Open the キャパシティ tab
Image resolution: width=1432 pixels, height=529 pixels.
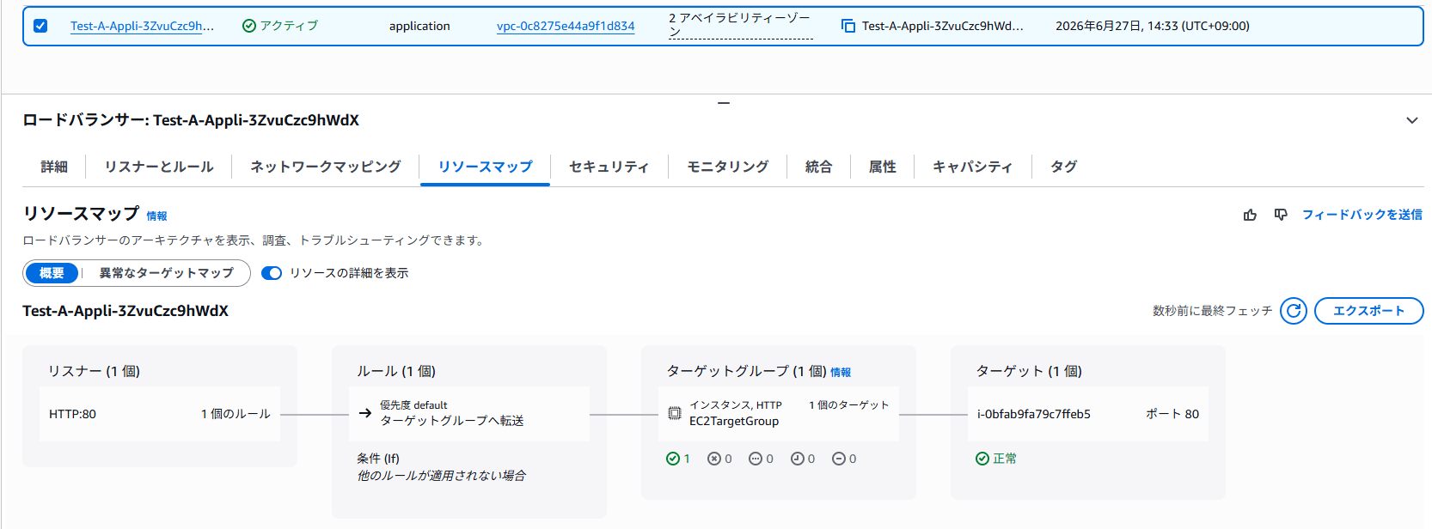point(972,167)
